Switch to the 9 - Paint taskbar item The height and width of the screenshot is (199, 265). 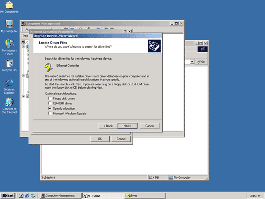point(103,196)
